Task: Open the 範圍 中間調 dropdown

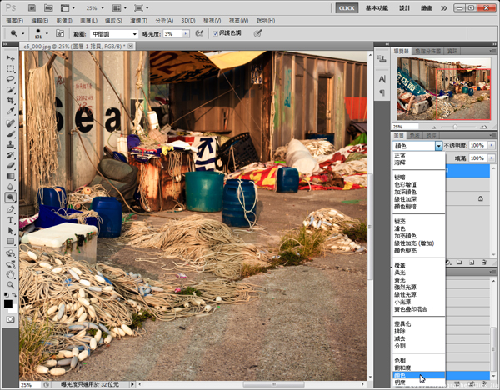Action: 114,34
